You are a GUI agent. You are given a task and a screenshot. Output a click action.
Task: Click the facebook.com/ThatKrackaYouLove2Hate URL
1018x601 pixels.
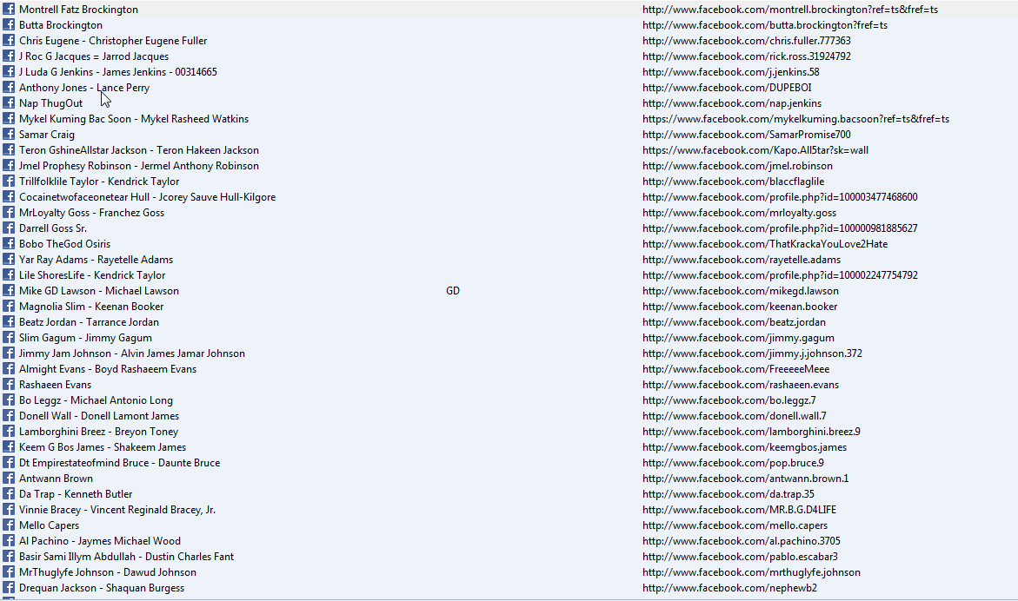click(x=764, y=244)
